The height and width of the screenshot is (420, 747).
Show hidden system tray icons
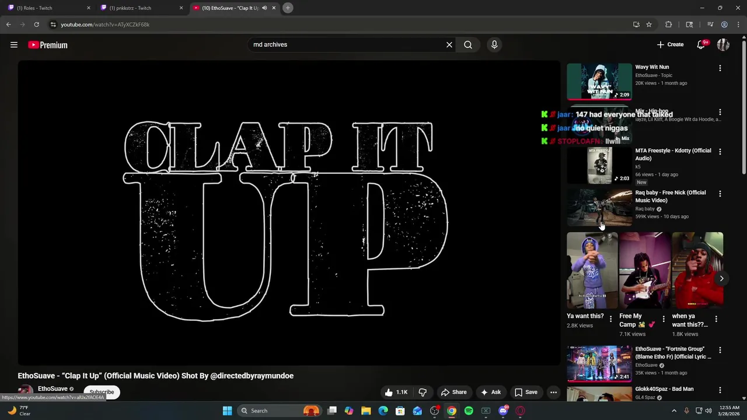click(x=674, y=411)
